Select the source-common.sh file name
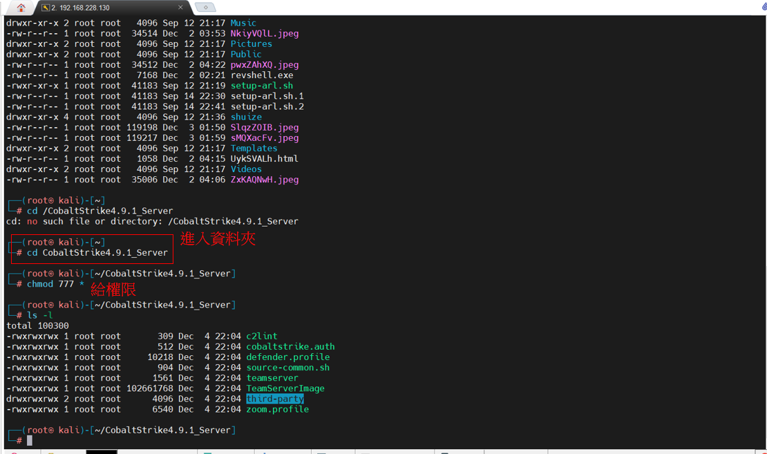This screenshot has height=454, width=767. (x=287, y=368)
